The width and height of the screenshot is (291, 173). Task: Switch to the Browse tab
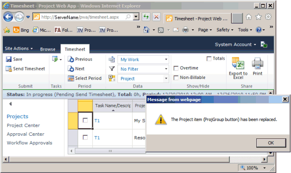(x=48, y=49)
